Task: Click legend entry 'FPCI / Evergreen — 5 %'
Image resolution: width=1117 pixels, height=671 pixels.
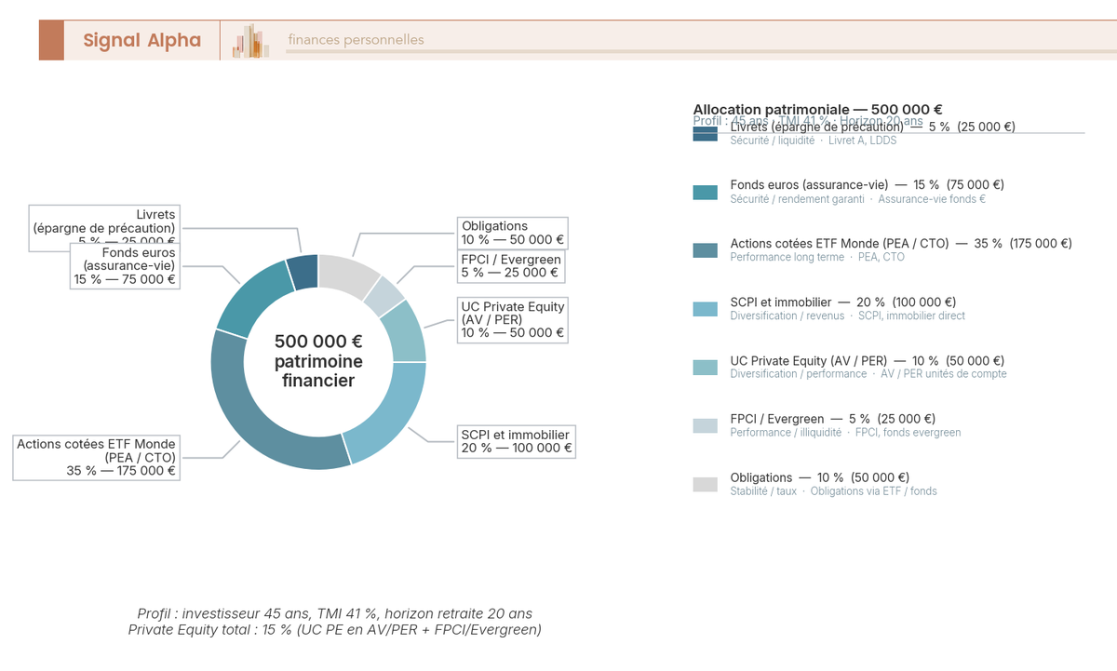Action: 833,419
